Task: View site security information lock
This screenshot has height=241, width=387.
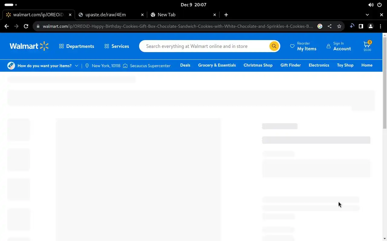Action: tap(38, 26)
